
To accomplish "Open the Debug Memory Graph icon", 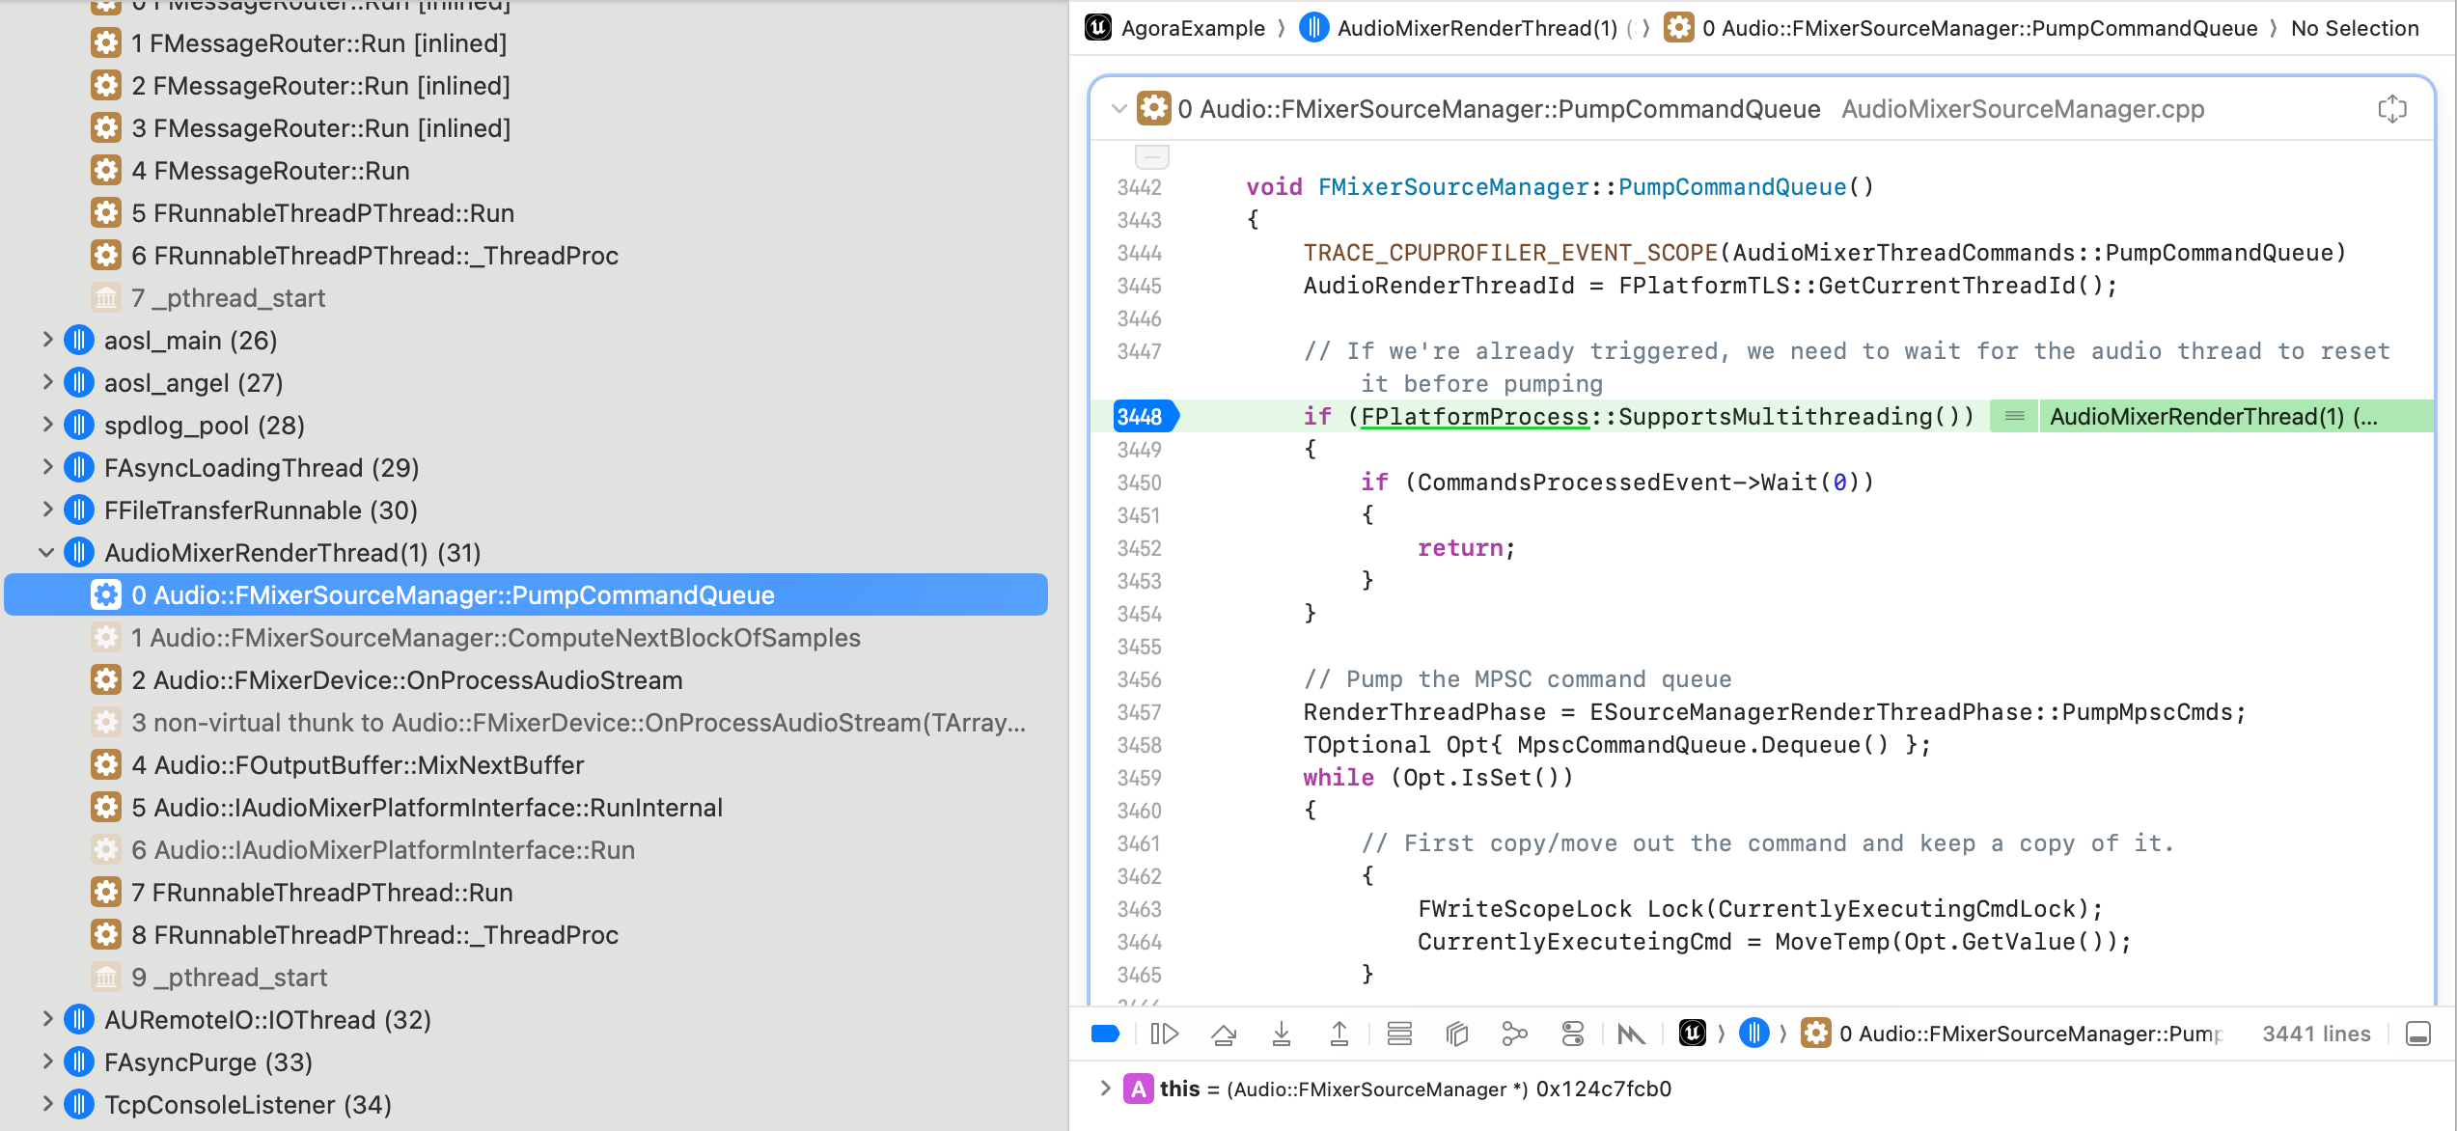I will (1515, 1034).
